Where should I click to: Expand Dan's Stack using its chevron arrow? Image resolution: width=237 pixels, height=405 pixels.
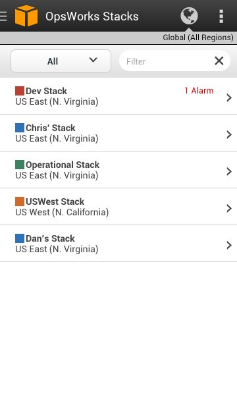click(x=229, y=245)
